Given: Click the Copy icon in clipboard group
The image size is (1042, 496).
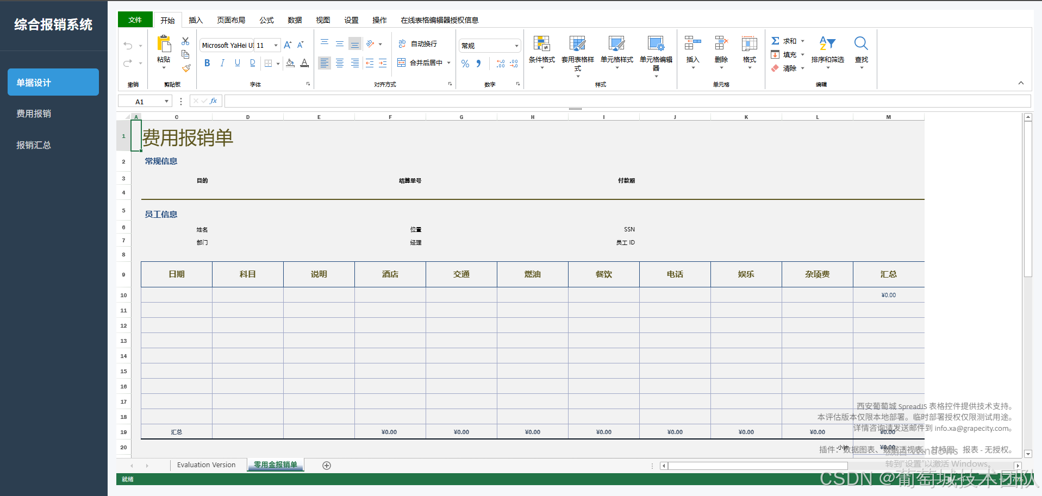Looking at the screenshot, I should pyautogui.click(x=185, y=54).
